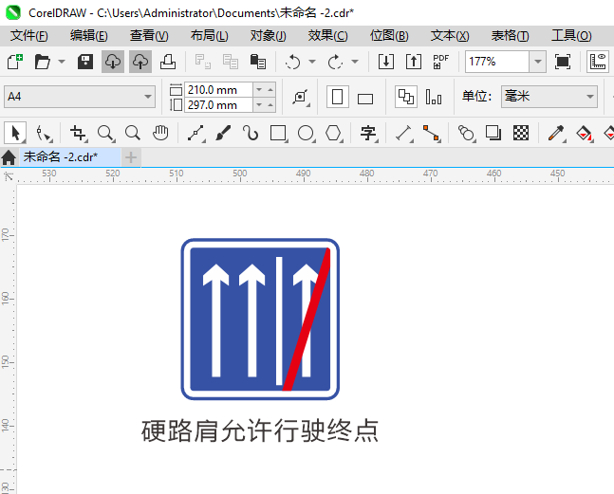Click the red diagonal stripe on the sign
This screenshot has height=494, width=614.
coord(307,319)
